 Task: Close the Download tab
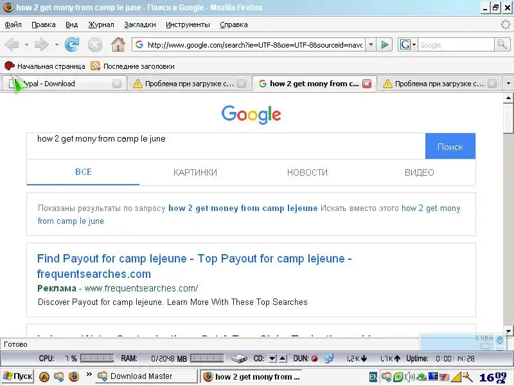[x=117, y=84]
